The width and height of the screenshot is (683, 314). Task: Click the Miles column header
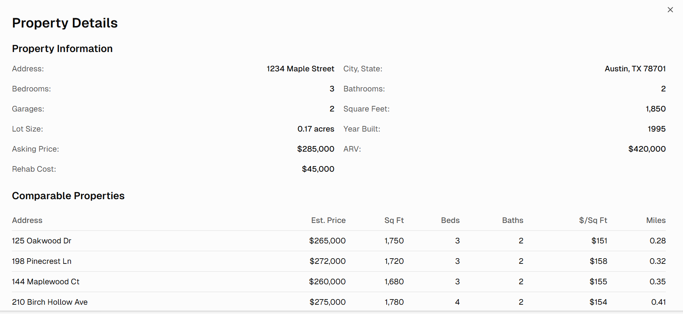[655, 220]
